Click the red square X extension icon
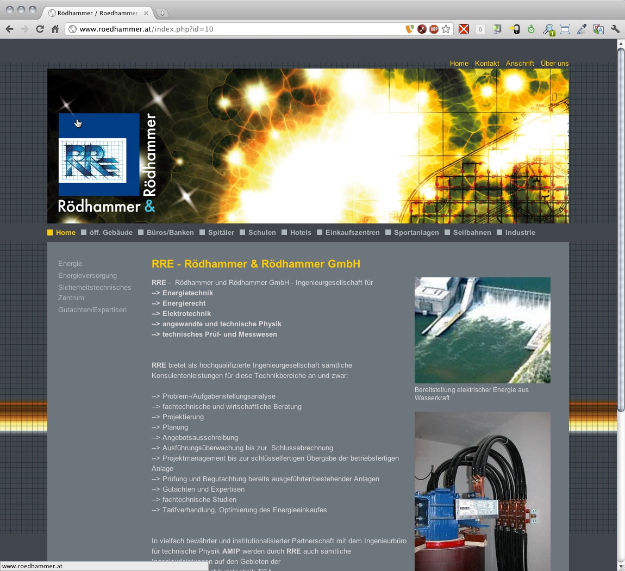The height and width of the screenshot is (571, 625). (x=464, y=29)
